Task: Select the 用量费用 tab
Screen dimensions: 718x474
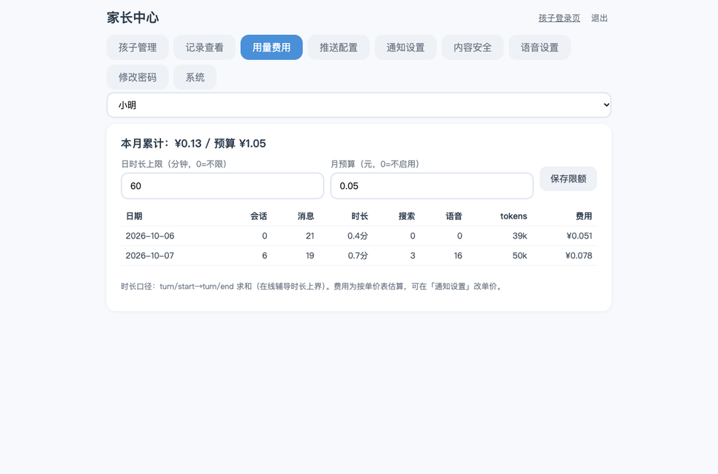Action: 271,47
